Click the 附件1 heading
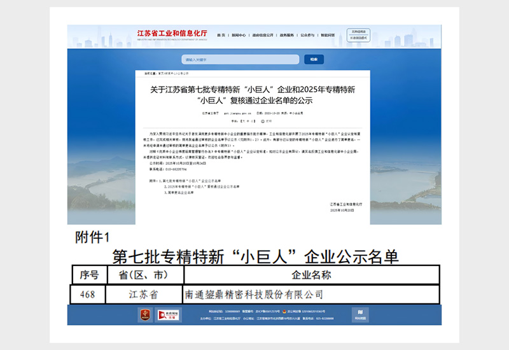The height and width of the screenshot is (350, 509). (x=92, y=237)
